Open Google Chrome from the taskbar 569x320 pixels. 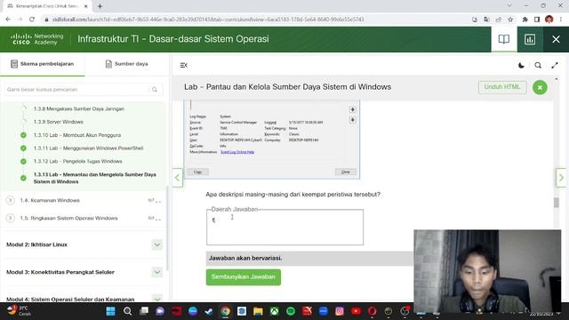click(x=225, y=311)
